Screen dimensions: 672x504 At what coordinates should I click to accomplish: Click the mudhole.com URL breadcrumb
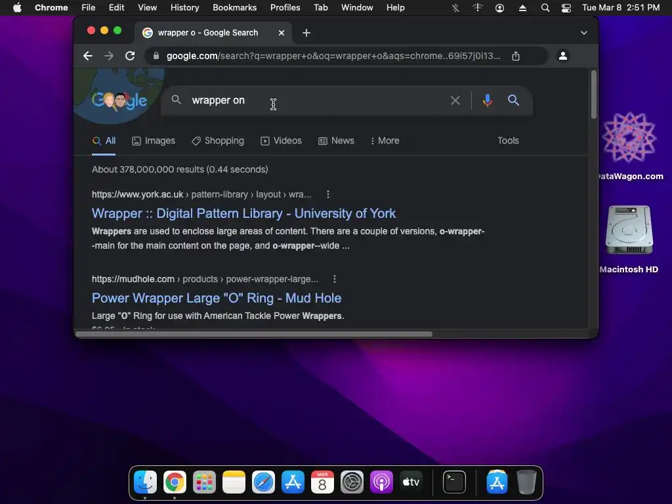pyautogui.click(x=205, y=280)
